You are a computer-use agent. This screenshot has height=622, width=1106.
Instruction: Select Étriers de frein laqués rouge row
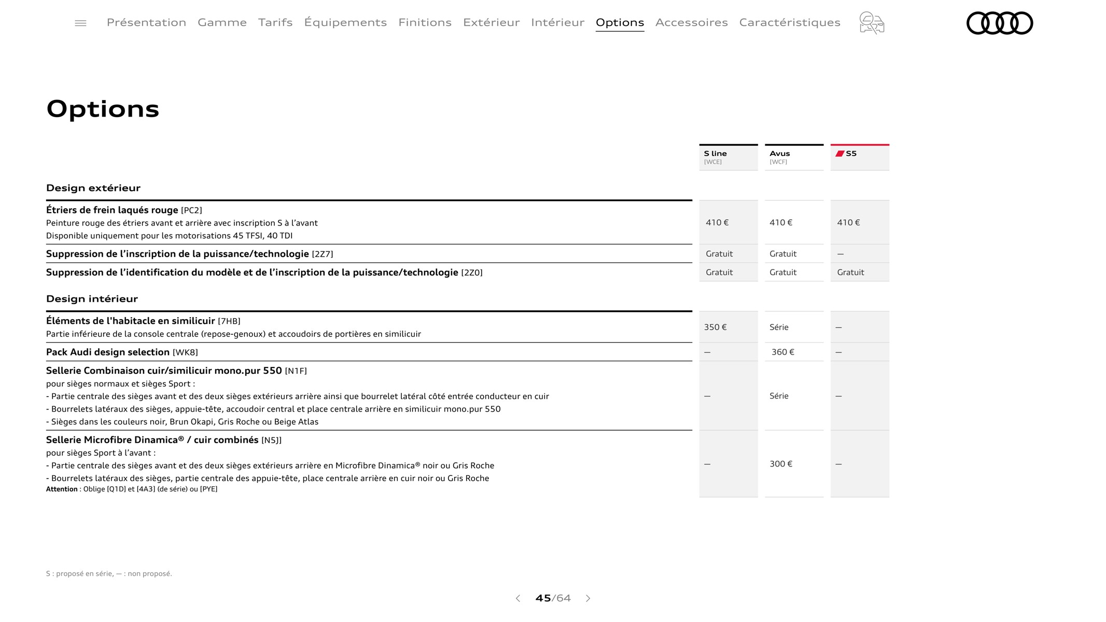coord(369,222)
